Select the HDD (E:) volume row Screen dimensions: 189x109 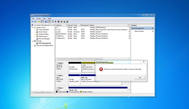coord(93,36)
